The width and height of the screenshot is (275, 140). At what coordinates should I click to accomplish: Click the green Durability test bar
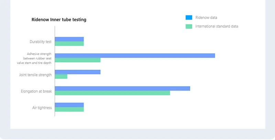click(x=69, y=44)
